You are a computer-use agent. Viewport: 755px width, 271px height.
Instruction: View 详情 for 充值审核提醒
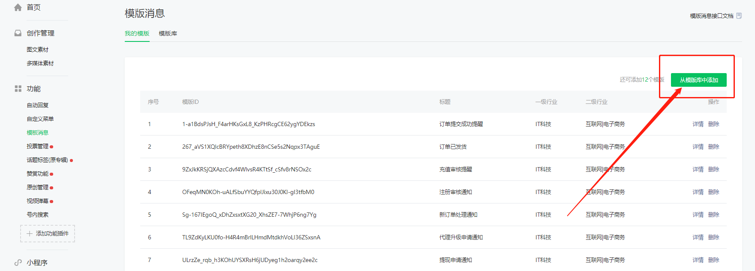click(x=698, y=169)
